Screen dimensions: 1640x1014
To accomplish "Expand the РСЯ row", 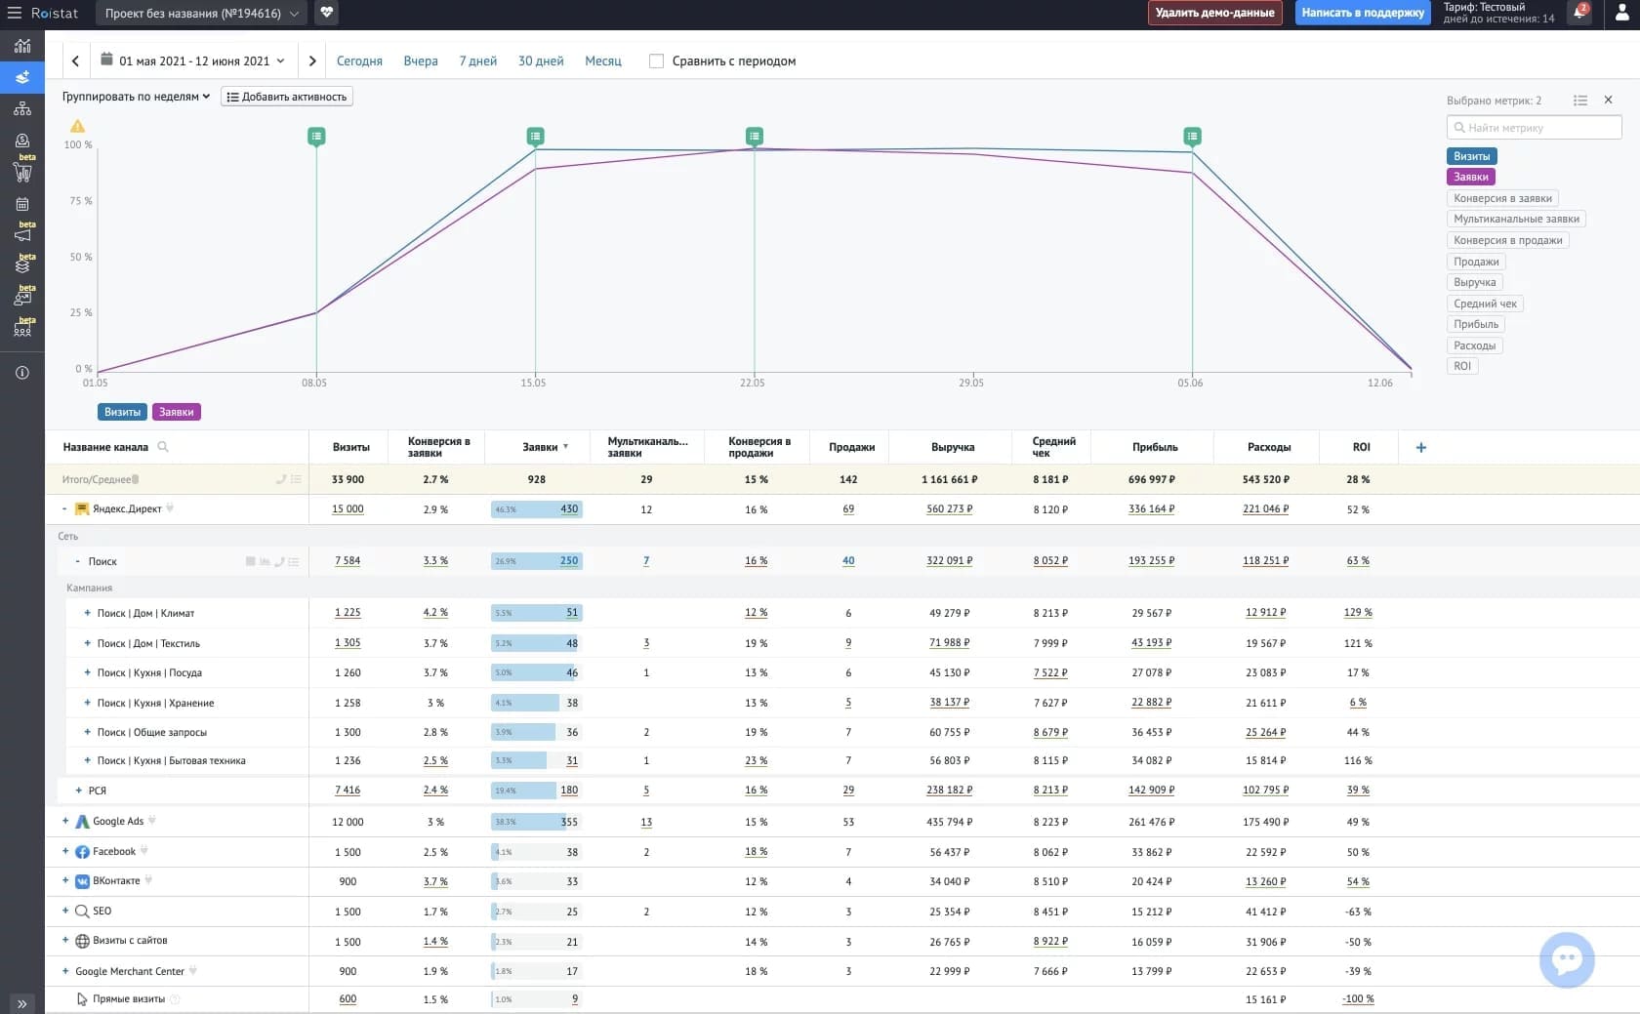I will coord(79,791).
